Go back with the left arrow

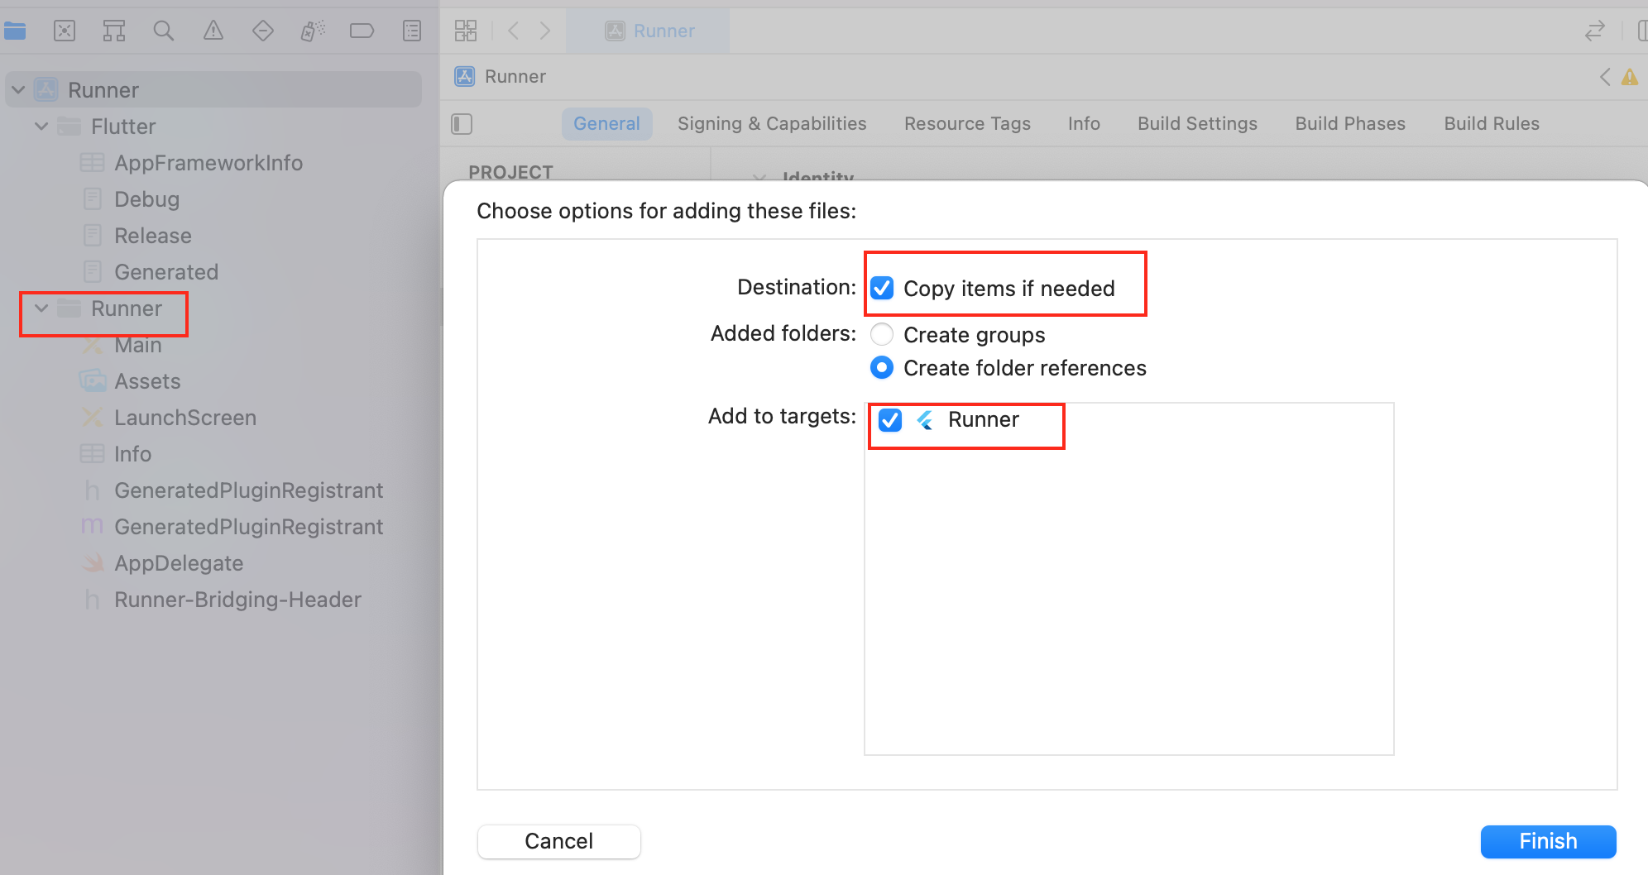[x=514, y=31]
